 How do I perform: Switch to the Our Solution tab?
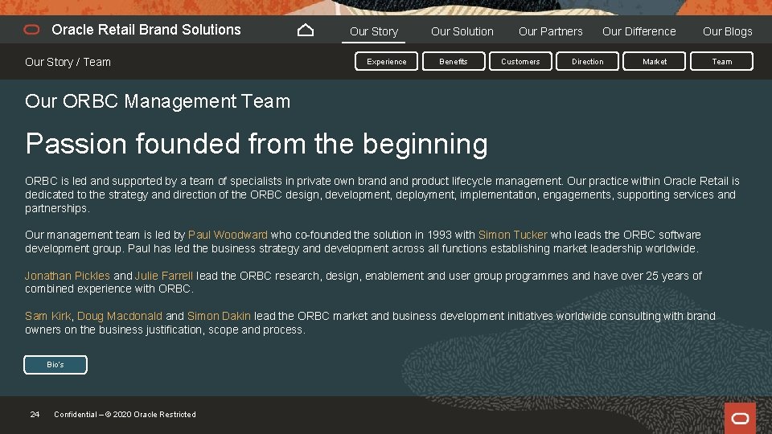point(462,31)
